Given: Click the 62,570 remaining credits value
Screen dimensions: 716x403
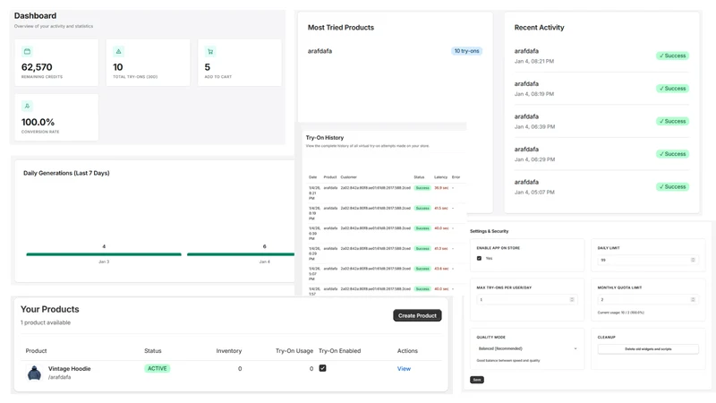Looking at the screenshot, I should (x=37, y=67).
